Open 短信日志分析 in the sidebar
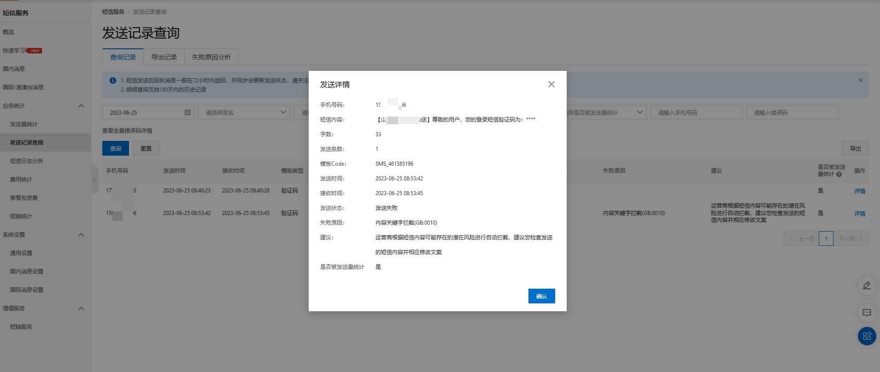The height and width of the screenshot is (372, 880). (x=27, y=161)
